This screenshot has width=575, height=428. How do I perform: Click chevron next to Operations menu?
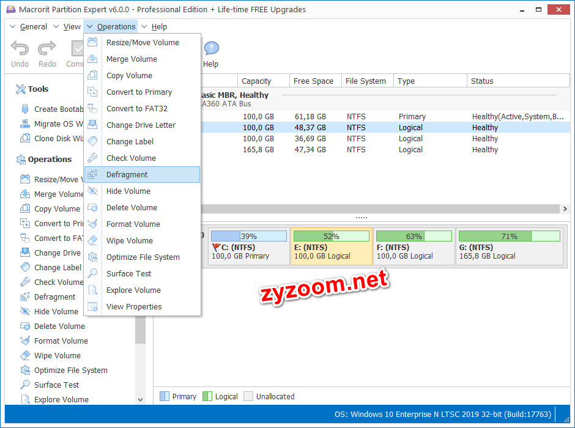click(90, 26)
